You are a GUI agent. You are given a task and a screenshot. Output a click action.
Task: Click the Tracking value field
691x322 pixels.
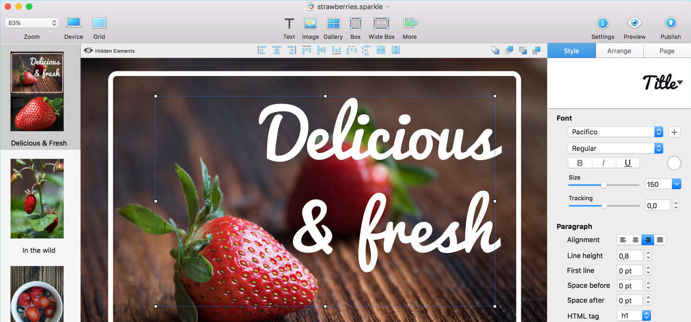(x=658, y=205)
